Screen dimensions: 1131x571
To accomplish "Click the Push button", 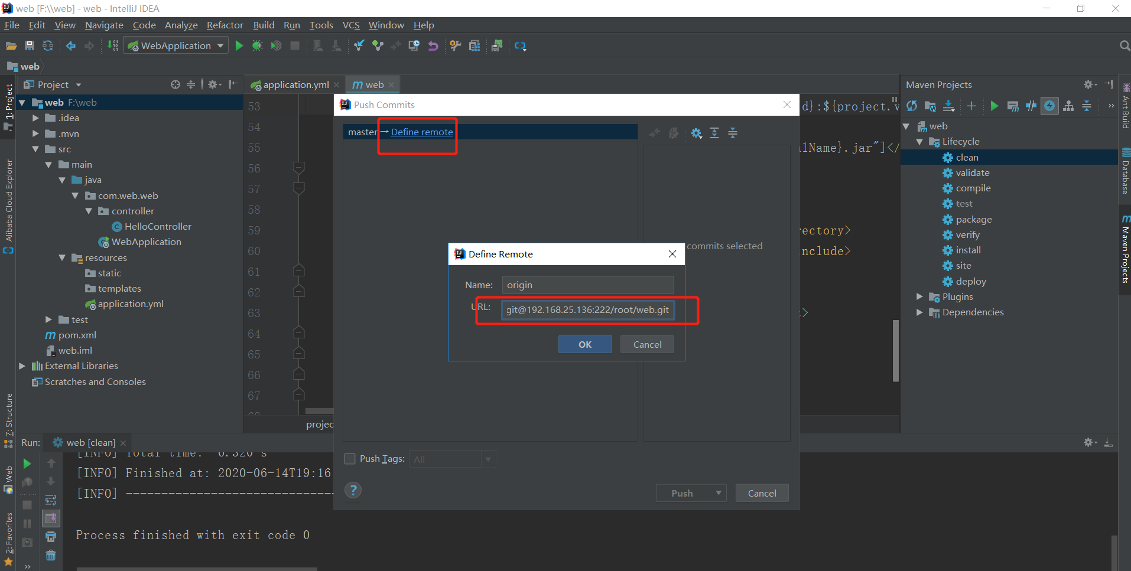I will coord(682,493).
